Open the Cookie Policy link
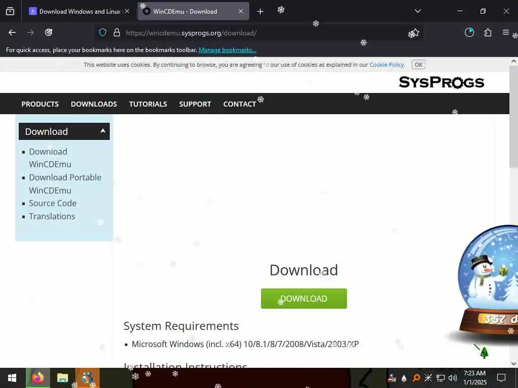 click(386, 65)
